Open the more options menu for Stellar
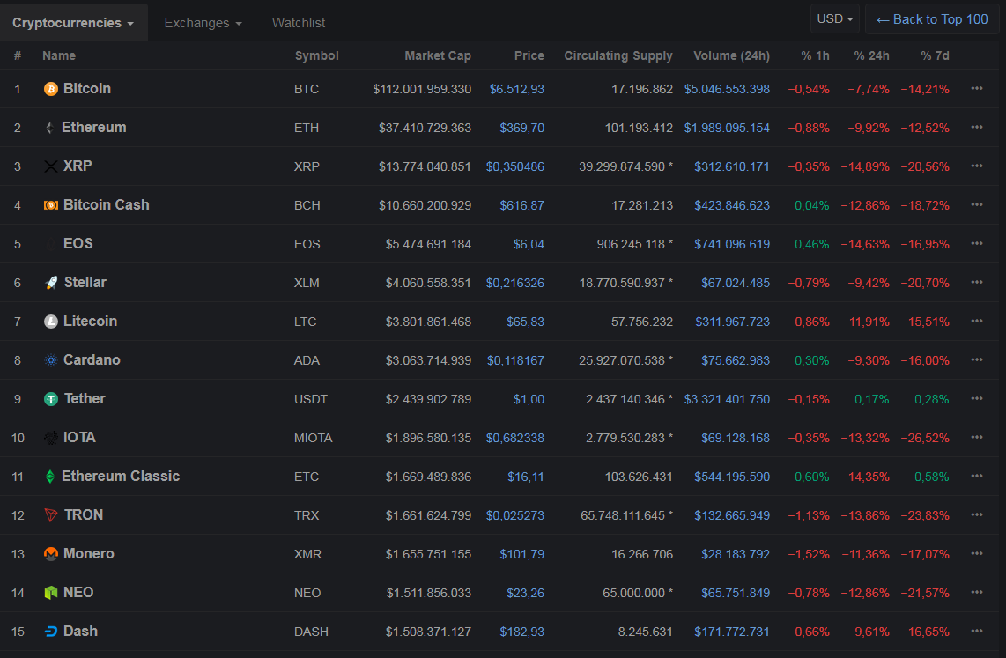Screen dimensions: 1006x658 976,282
